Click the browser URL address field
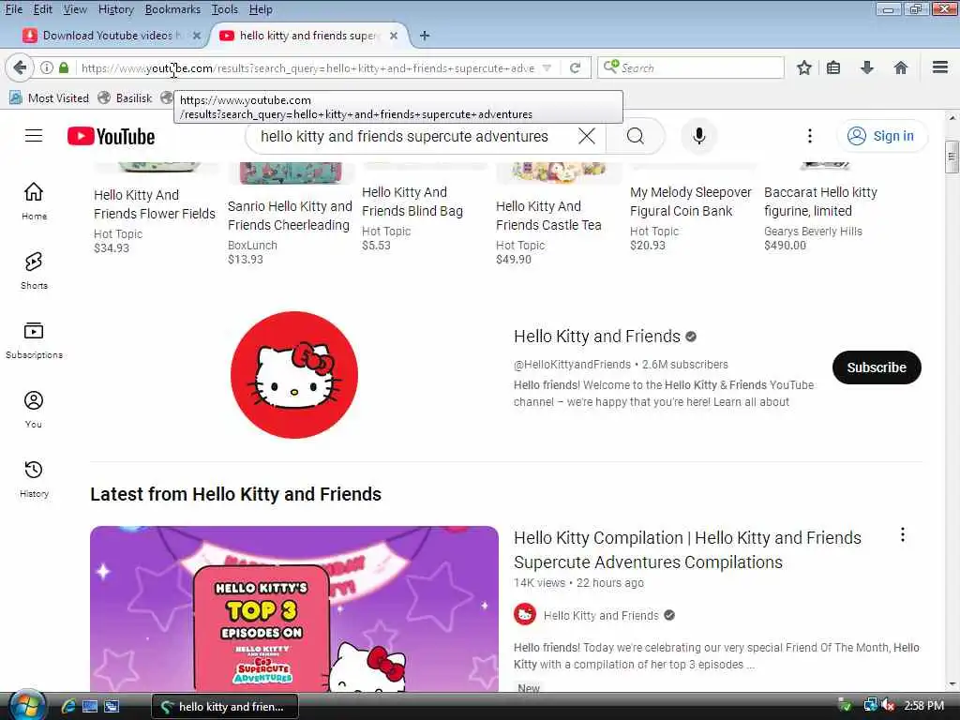The height and width of the screenshot is (720, 960). click(x=307, y=67)
